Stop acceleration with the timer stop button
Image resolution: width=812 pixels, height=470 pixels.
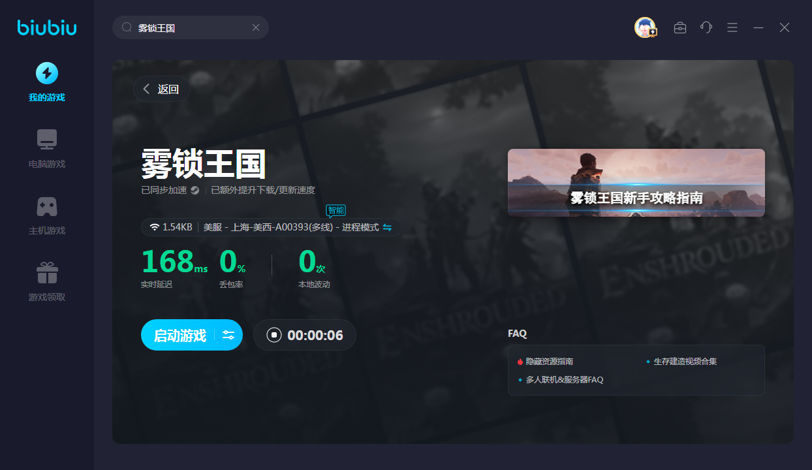pyautogui.click(x=274, y=335)
